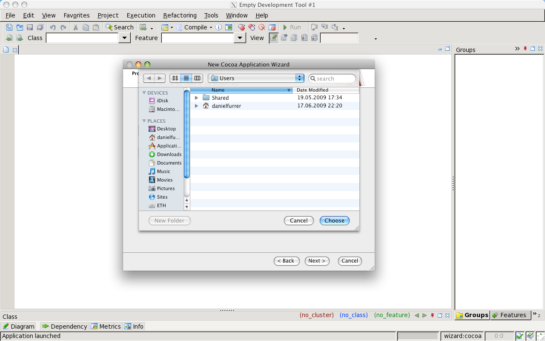Close the editor tab with X icon

click(14, 50)
